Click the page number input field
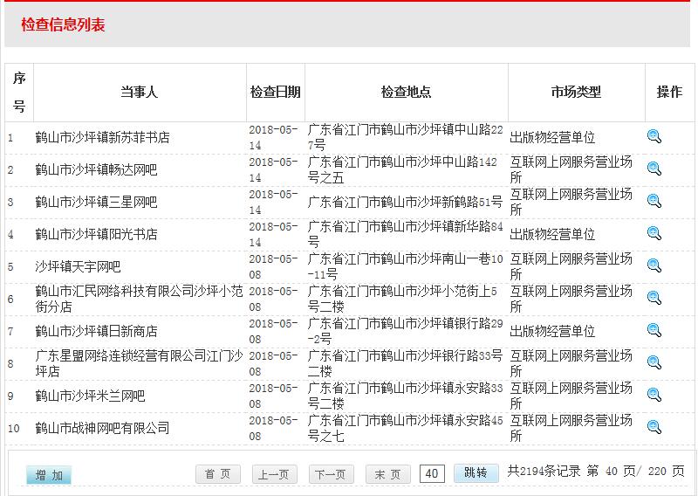The image size is (698, 496). point(431,473)
